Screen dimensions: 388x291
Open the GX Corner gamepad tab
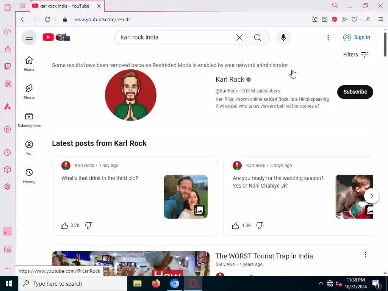[22, 6]
